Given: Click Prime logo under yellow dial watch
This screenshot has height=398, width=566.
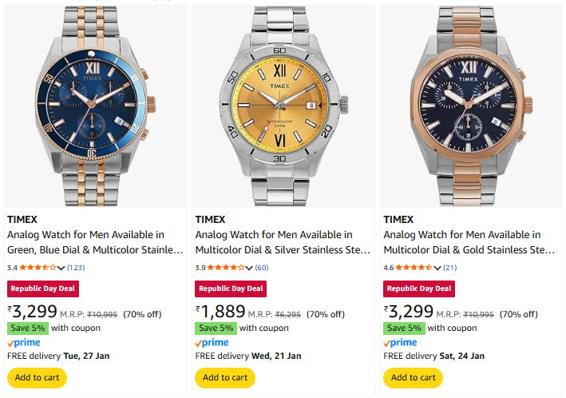Looking at the screenshot, I should [x=212, y=342].
